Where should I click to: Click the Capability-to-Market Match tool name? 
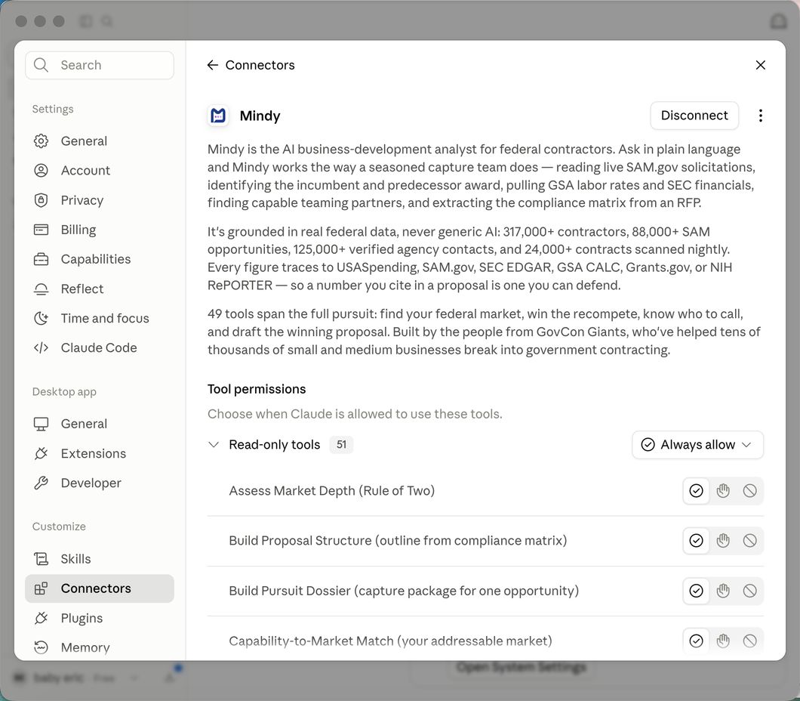click(390, 641)
